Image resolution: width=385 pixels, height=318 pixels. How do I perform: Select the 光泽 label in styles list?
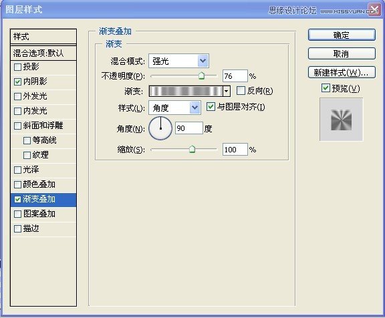(31, 170)
